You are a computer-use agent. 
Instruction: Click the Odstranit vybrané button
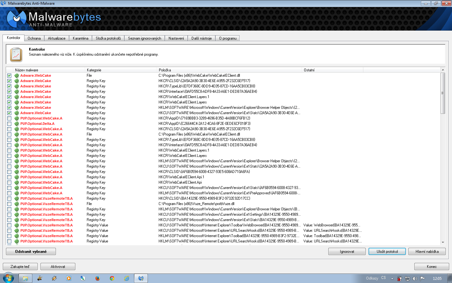31,252
